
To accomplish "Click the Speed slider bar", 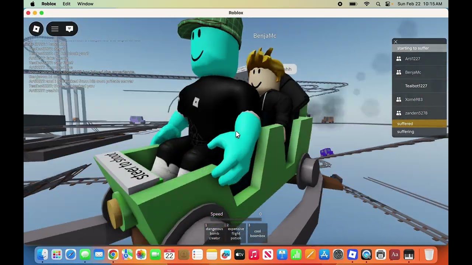I will 236,219.
